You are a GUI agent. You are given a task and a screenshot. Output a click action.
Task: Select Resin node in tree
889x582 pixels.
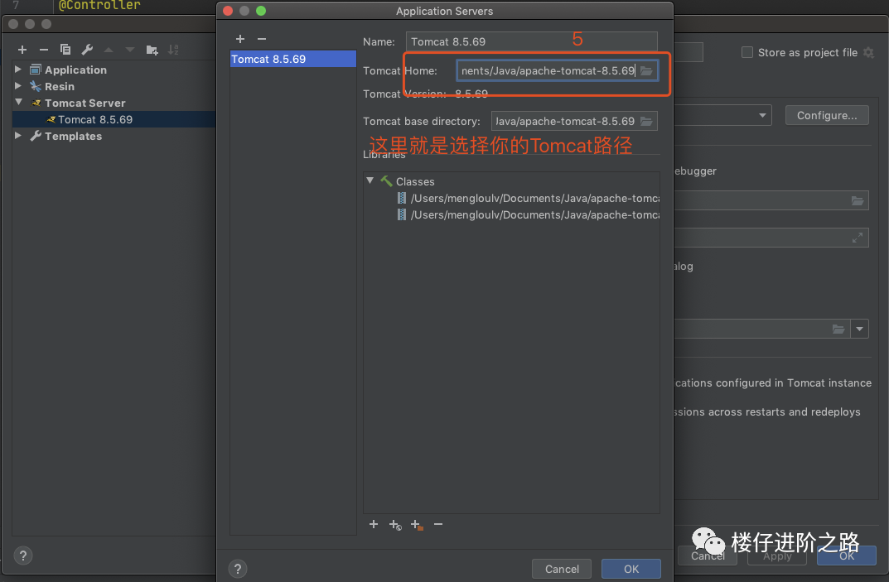60,86
